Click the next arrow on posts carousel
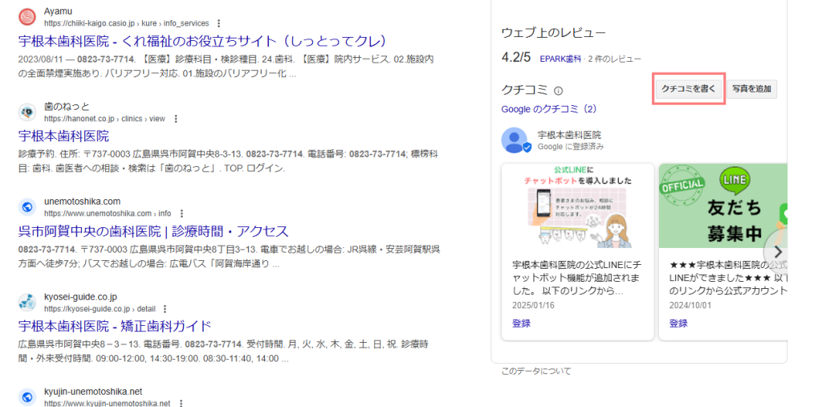822x407 pixels. tap(775, 250)
